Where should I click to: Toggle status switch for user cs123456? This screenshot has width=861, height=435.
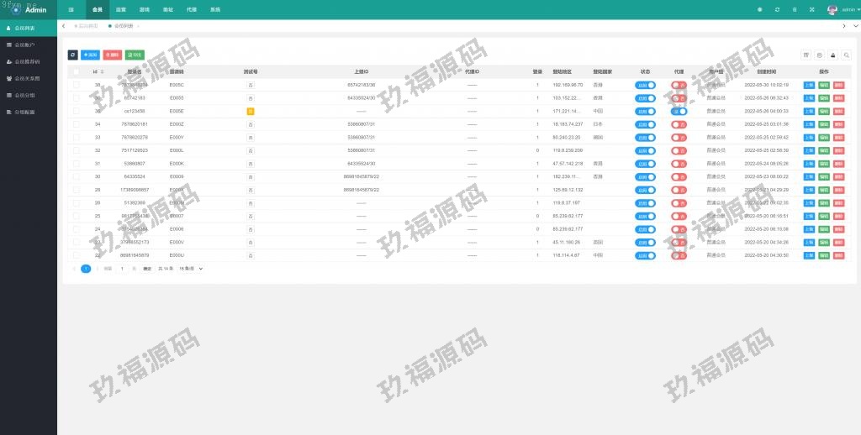click(645, 111)
